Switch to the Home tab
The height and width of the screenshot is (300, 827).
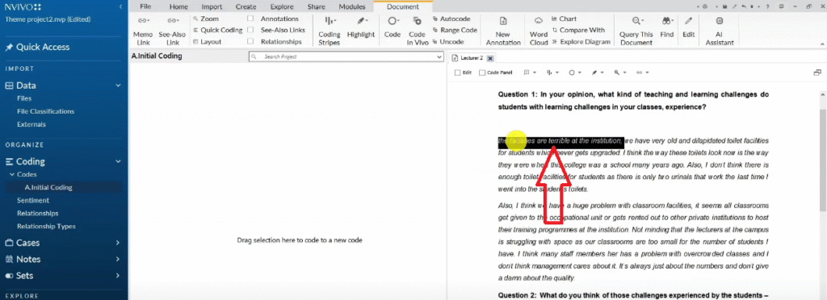pyautogui.click(x=178, y=6)
